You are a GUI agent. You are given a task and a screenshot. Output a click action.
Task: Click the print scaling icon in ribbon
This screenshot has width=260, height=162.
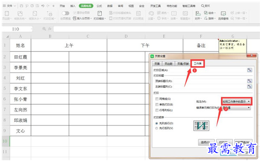pyautogui.click(x=99, y=13)
